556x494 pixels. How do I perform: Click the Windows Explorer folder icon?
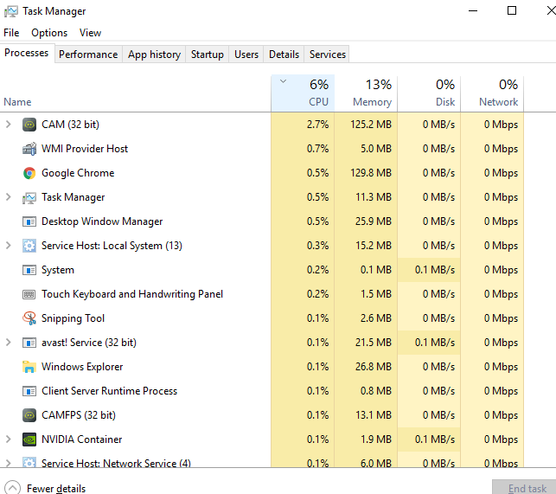click(29, 367)
